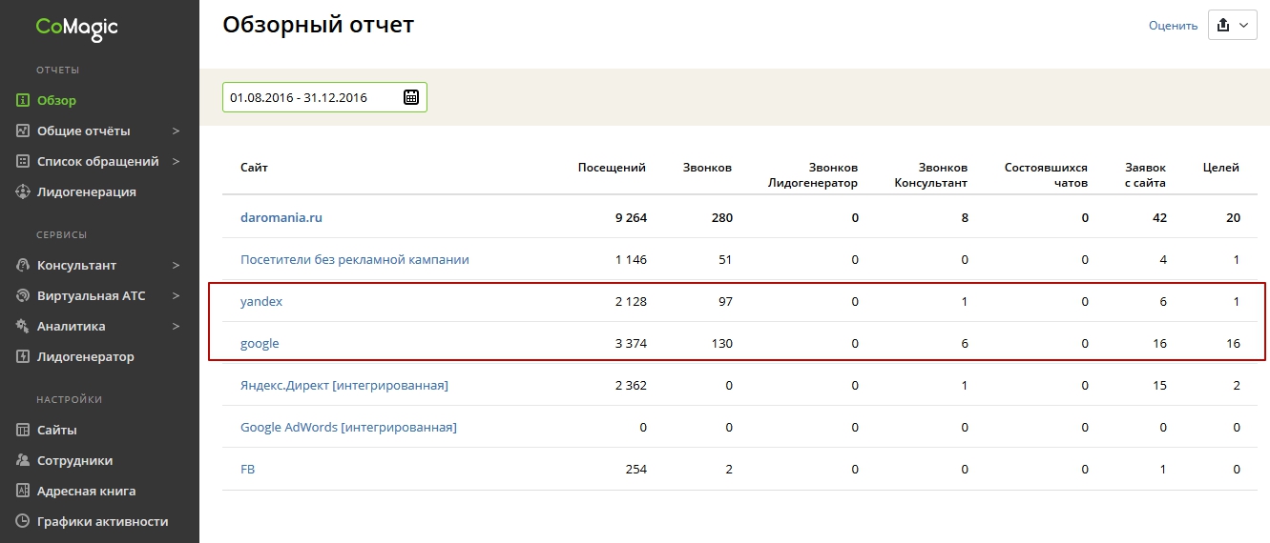Expand the Список обращений submenu arrow
This screenshot has height=543, width=1270.
[176, 161]
